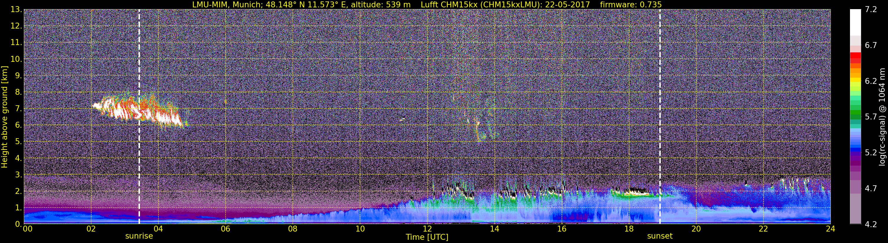888x243 pixels.
Task: Click the '0.' tick on the height axis
Action: point(18,224)
